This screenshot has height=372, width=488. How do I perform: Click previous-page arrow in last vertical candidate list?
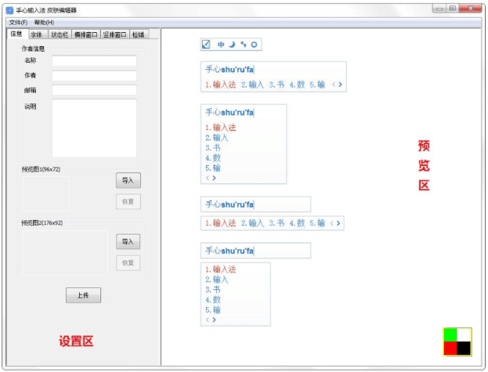[x=208, y=320]
